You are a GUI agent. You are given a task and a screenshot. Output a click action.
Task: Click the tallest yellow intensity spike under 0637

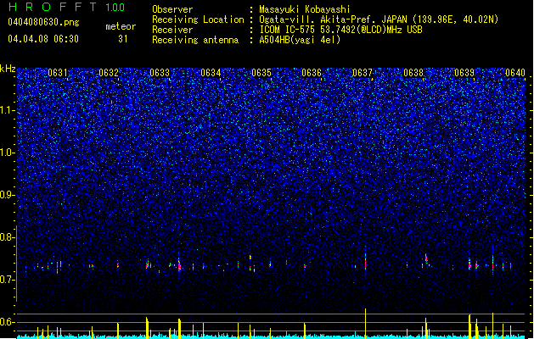[x=365, y=323]
